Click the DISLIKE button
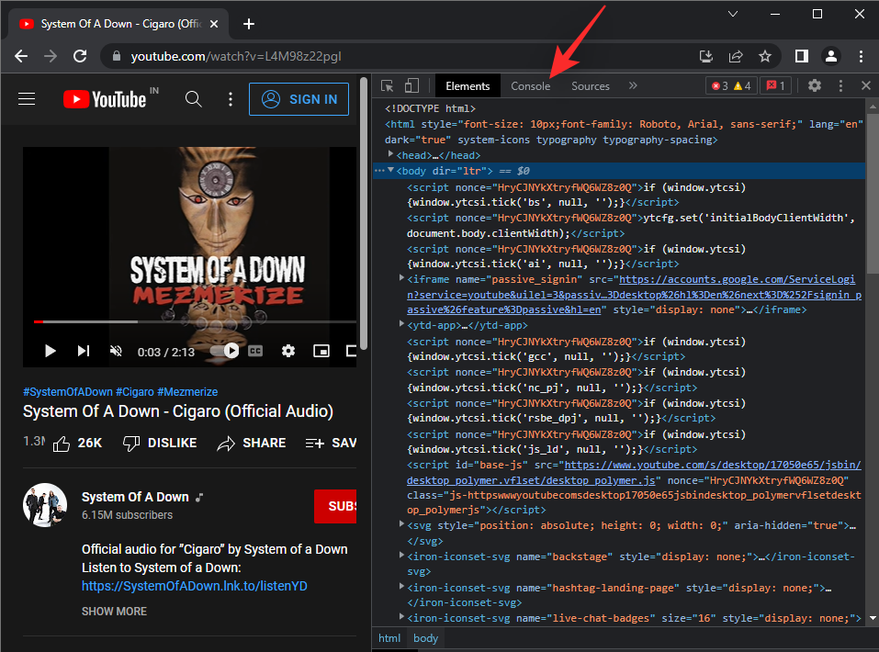This screenshot has width=879, height=652. (x=160, y=443)
